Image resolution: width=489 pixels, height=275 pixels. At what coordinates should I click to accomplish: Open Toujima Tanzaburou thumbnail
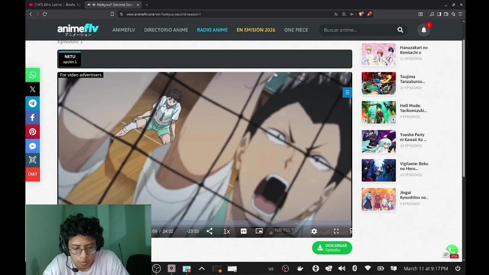(x=379, y=83)
